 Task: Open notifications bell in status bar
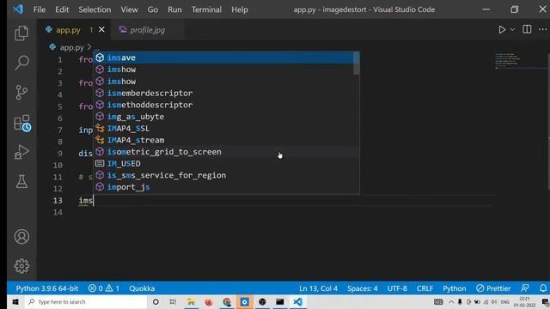(x=543, y=288)
